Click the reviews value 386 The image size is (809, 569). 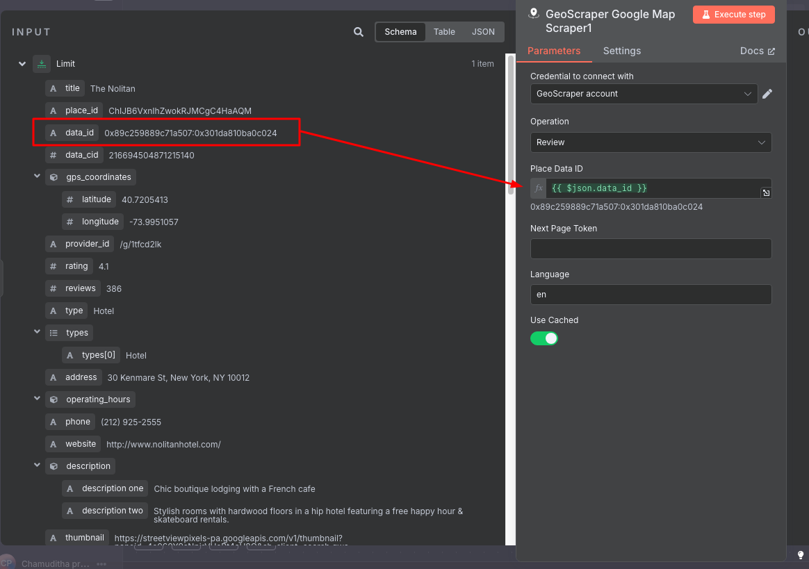113,289
